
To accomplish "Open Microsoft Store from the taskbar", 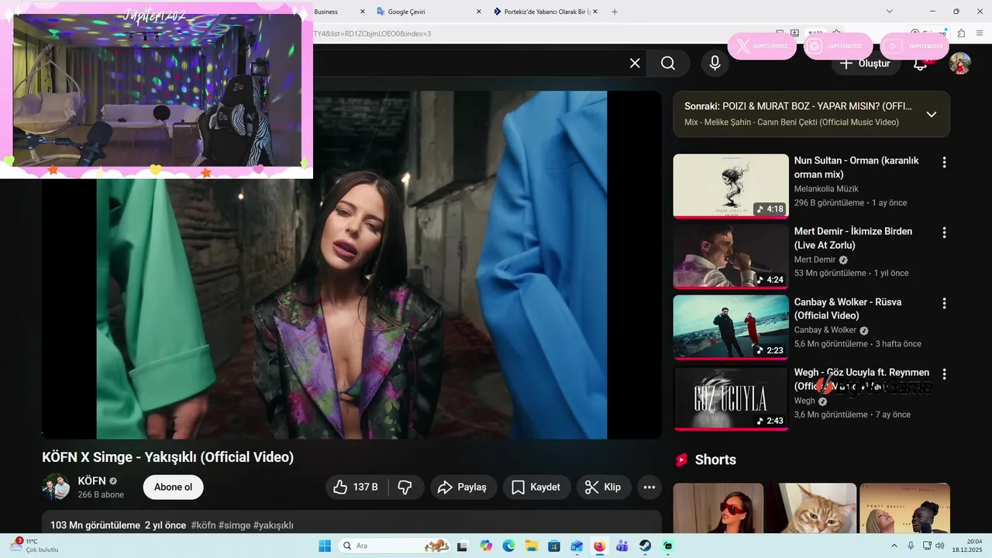I will (554, 546).
